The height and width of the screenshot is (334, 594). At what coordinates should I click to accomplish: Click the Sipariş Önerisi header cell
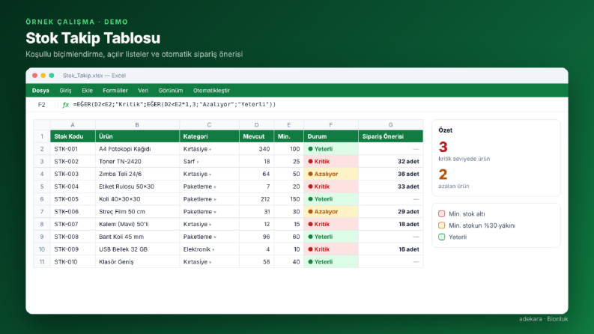(x=390, y=136)
